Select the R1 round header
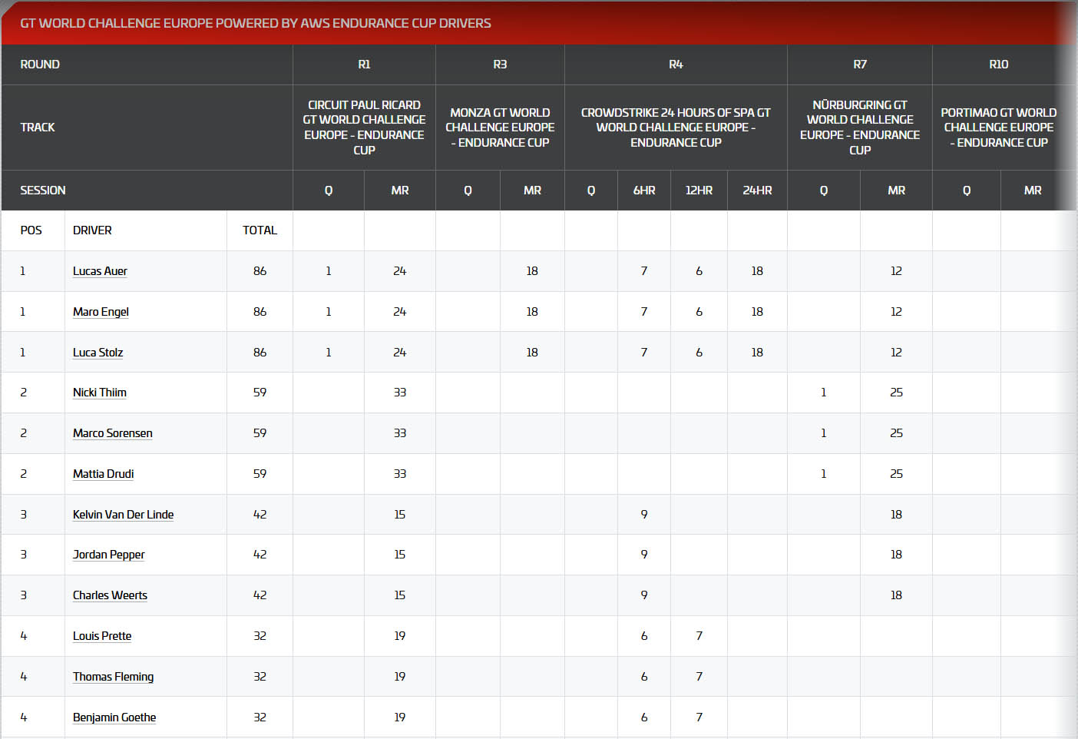Image resolution: width=1078 pixels, height=739 pixels. [364, 65]
